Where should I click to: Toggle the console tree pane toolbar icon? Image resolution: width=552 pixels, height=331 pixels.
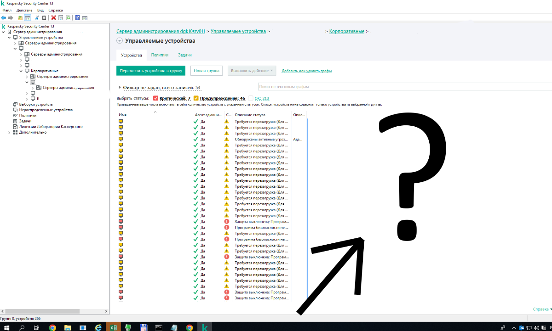28,18
